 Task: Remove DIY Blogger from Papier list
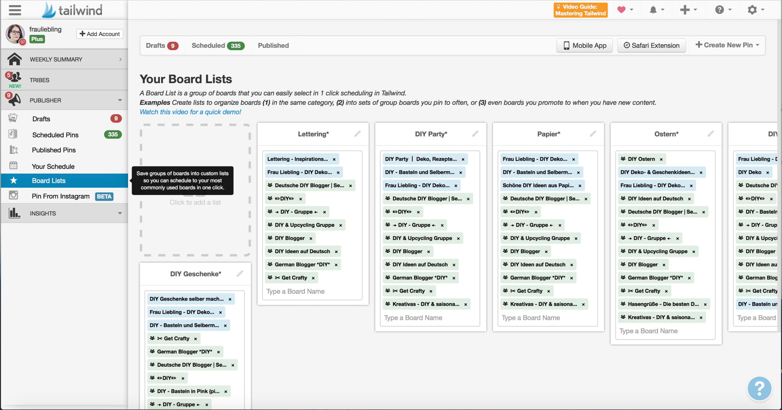(x=546, y=252)
